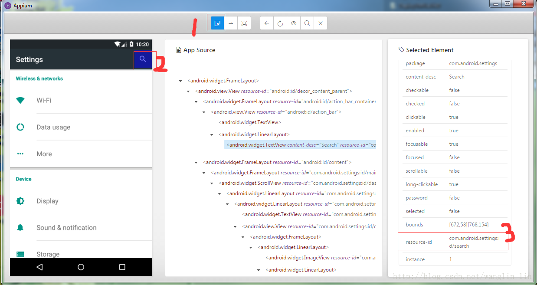Viewport: 537px width, 285px height.
Task: Collapse action_bar View node
Action: (x=204, y=112)
